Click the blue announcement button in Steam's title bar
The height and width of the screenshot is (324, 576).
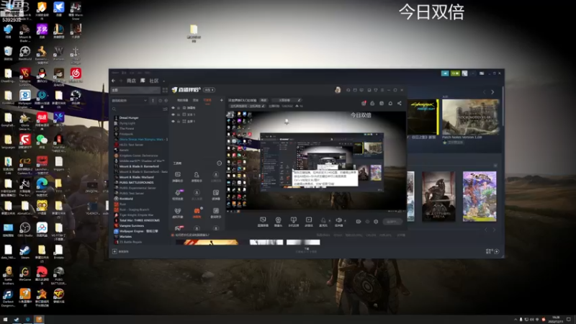tap(445, 73)
